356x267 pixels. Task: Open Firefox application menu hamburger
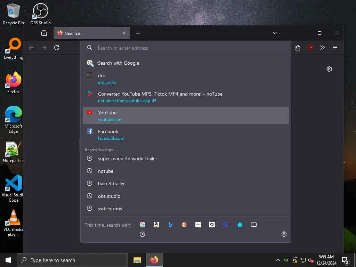335,47
